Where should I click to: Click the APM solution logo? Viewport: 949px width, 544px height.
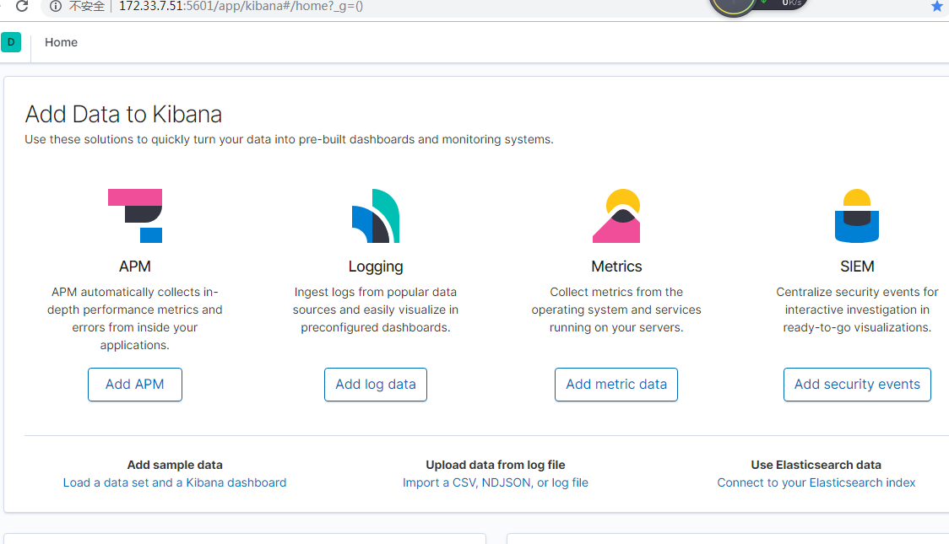[135, 216]
